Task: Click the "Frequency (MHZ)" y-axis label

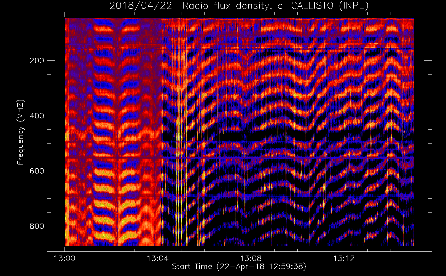Action: pos(20,132)
